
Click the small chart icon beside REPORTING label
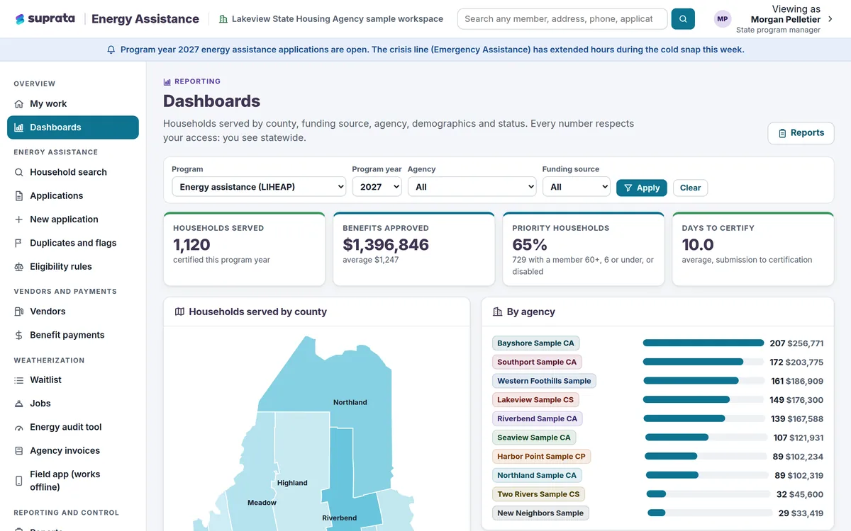coord(167,82)
